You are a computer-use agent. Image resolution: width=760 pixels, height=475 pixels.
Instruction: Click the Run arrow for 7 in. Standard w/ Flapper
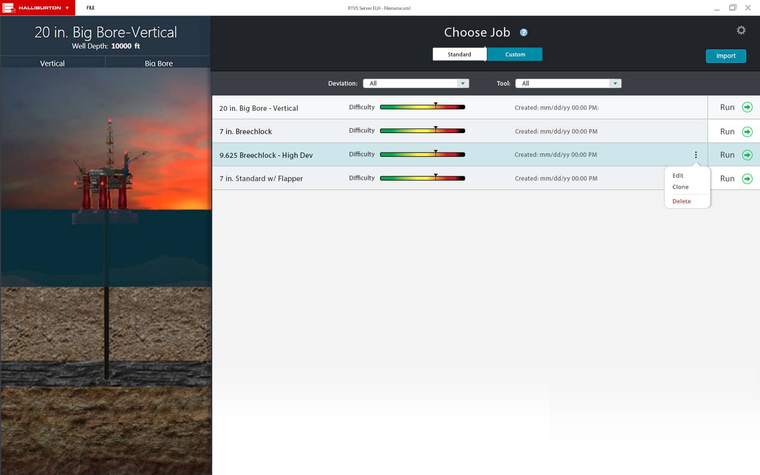click(x=747, y=179)
